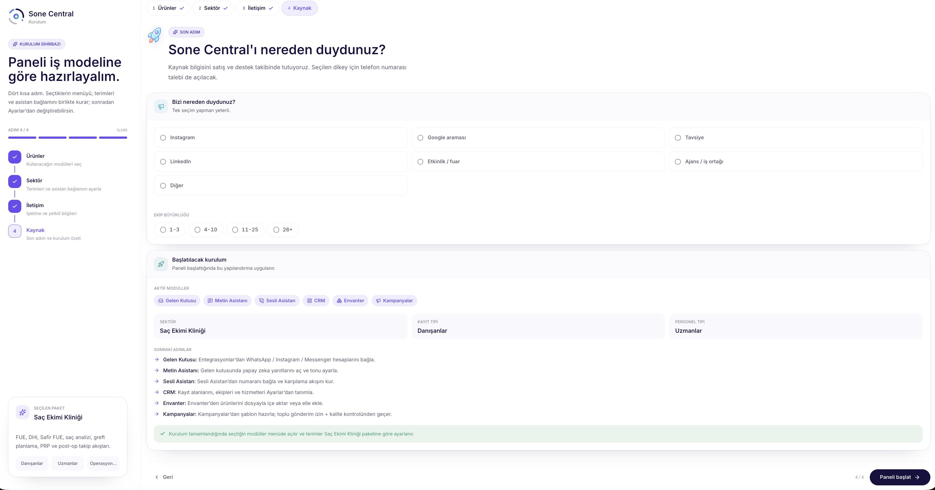The image size is (935, 490).
Task: Click the Sesli Asistan phone icon
Action: [261, 301]
